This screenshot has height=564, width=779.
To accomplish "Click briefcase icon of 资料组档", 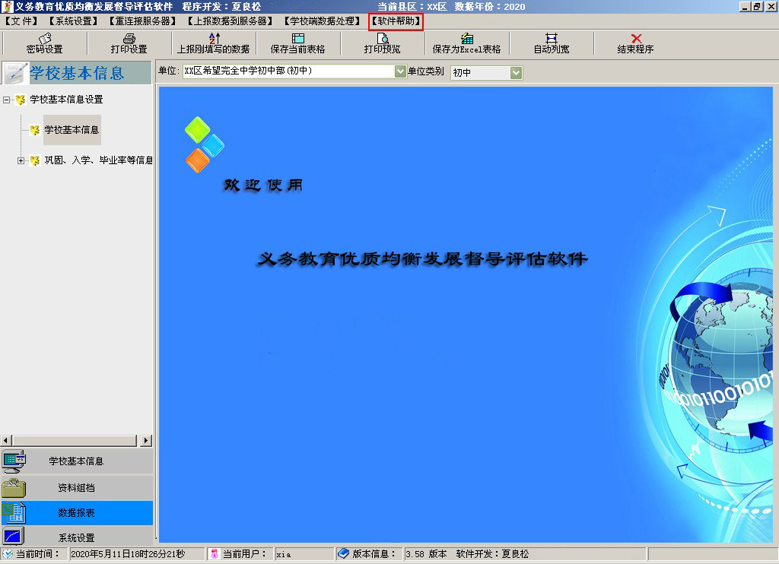I will (x=14, y=487).
